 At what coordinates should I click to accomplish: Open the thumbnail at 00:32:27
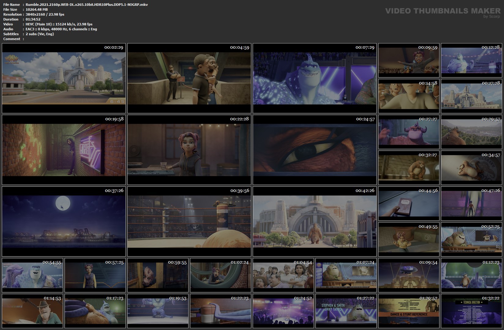coord(409,168)
